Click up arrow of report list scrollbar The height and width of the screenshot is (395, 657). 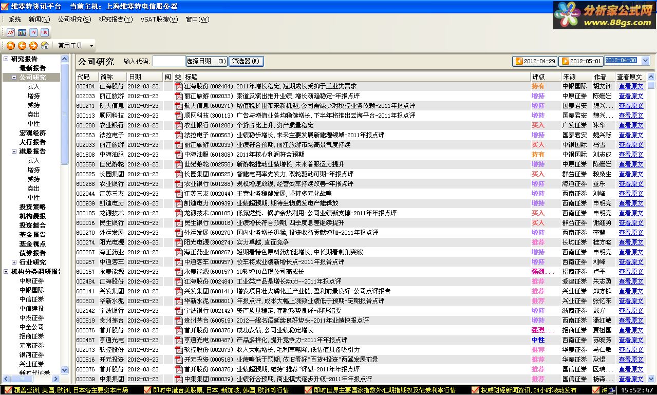[x=651, y=77]
